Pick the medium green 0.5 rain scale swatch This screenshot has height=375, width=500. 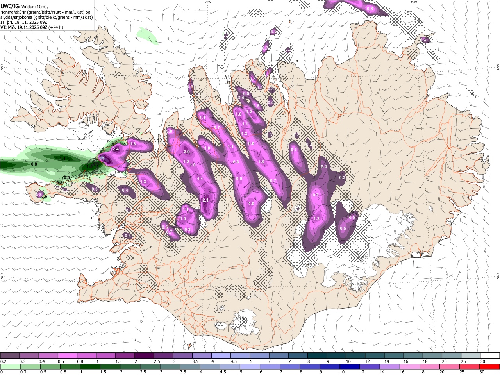50,367
